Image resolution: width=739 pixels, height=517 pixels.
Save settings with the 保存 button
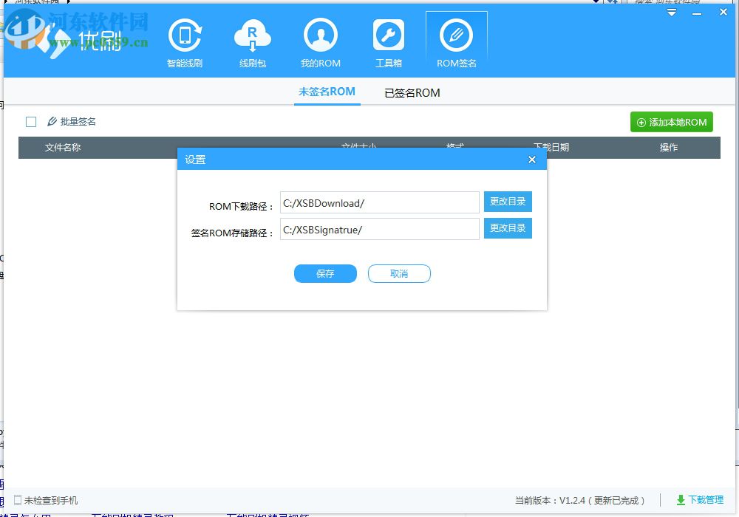click(325, 273)
